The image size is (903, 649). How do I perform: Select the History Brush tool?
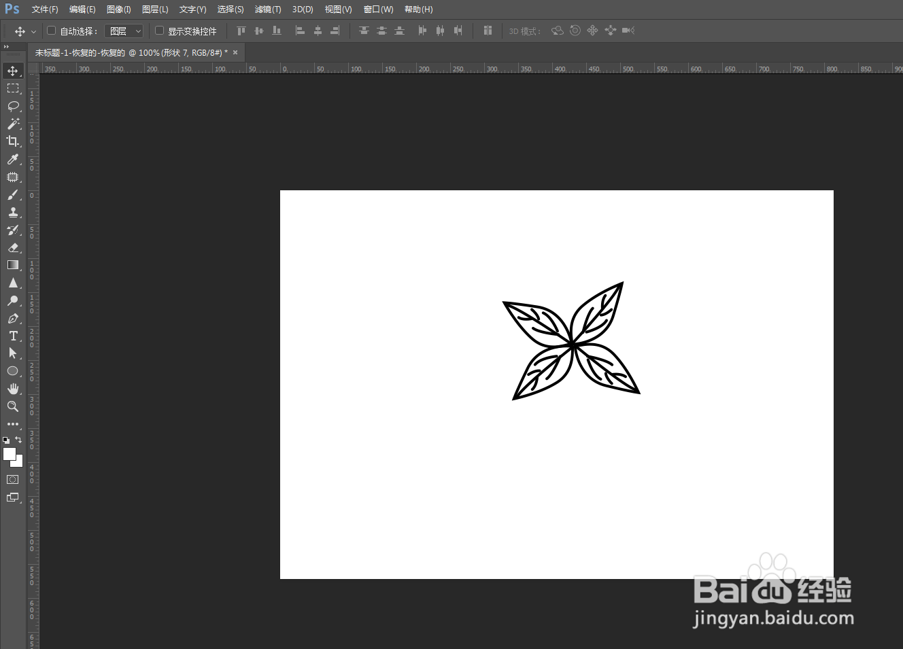[x=13, y=230]
